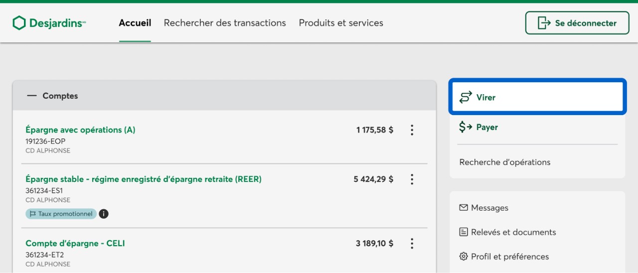Open Compte d'épargne - CELI account

coord(75,244)
